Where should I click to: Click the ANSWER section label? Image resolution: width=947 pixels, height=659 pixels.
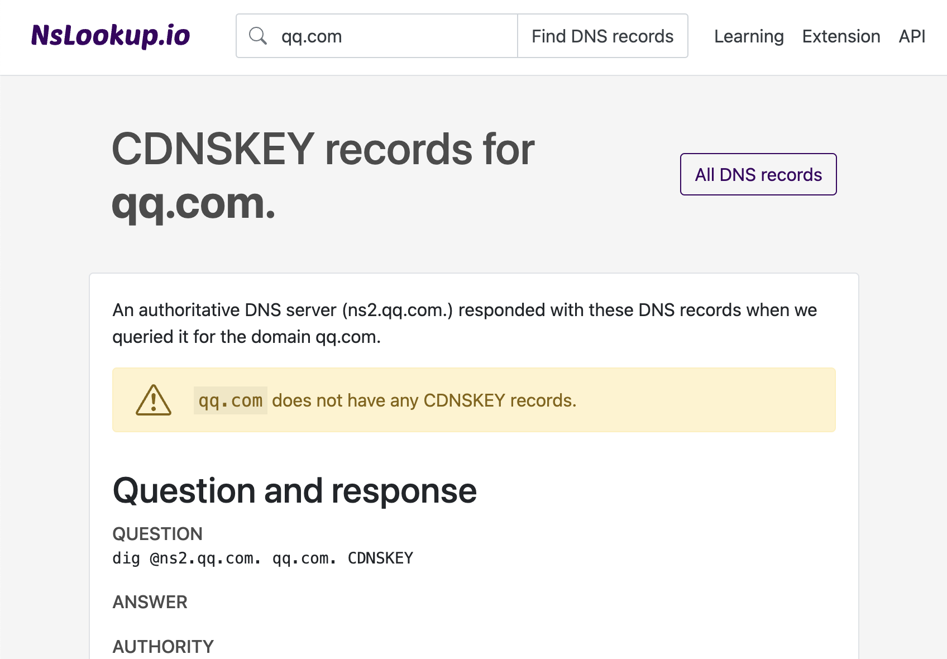pos(150,602)
